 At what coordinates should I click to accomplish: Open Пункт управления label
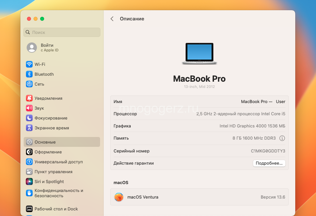coord(53,172)
